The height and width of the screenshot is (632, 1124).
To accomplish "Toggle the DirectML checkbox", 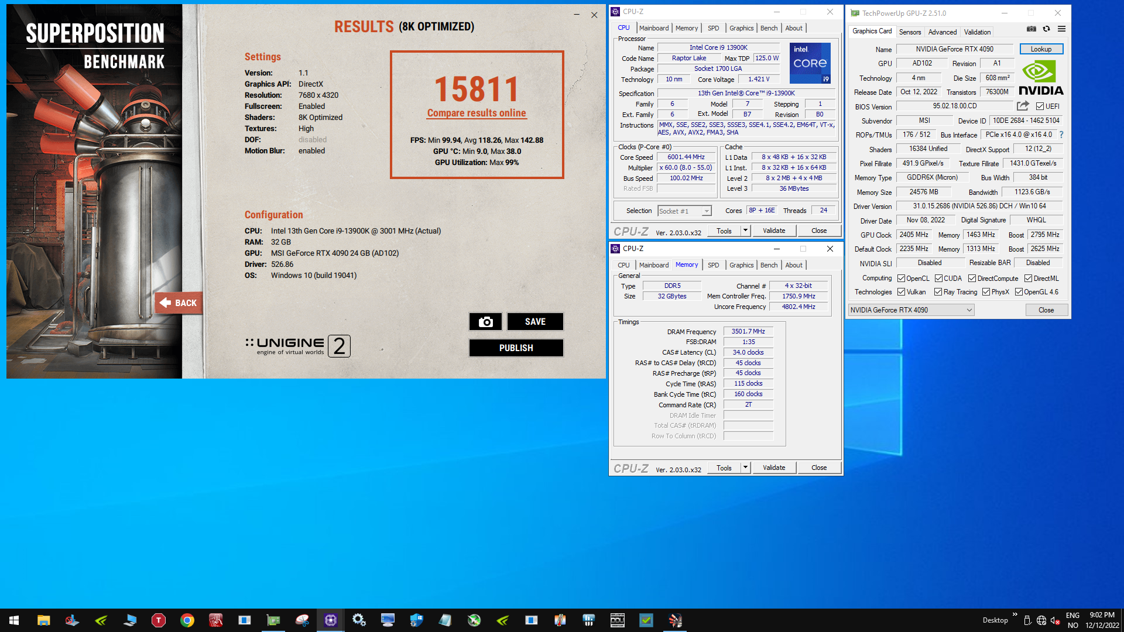I will 1028,279.
